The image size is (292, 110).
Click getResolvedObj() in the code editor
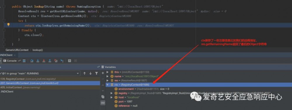tap(74, 16)
